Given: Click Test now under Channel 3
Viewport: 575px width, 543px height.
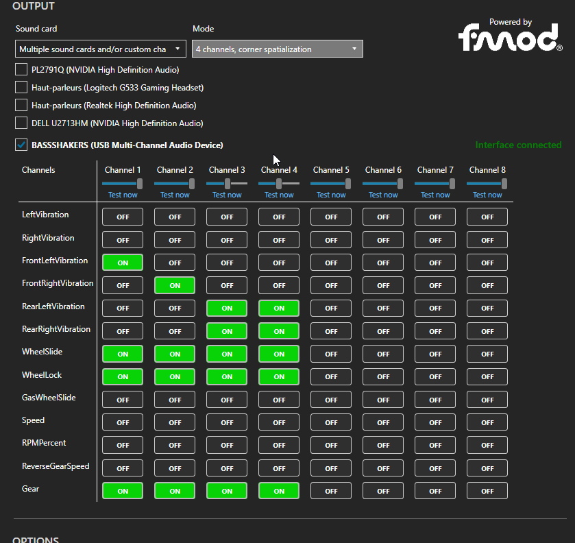Looking at the screenshot, I should (227, 195).
